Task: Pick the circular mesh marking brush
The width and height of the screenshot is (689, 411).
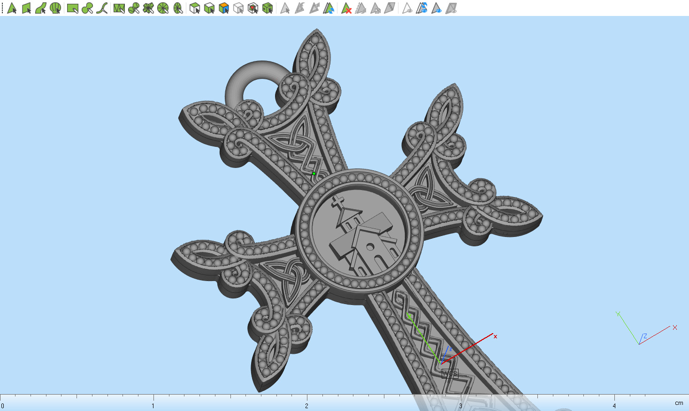Action: click(x=163, y=8)
